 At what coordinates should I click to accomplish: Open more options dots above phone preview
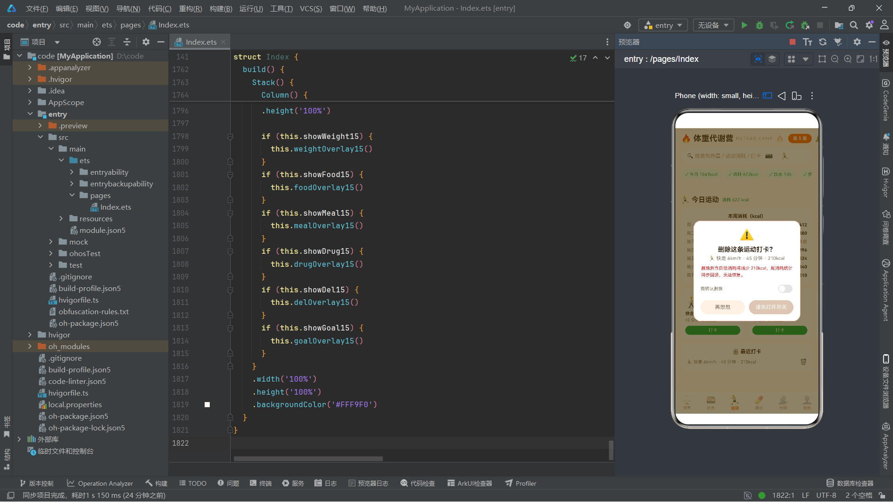point(812,96)
